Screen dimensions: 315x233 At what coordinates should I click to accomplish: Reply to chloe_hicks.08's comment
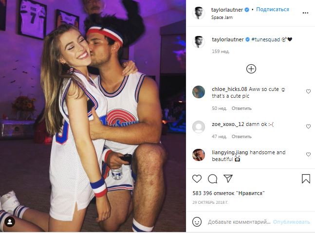click(x=241, y=108)
